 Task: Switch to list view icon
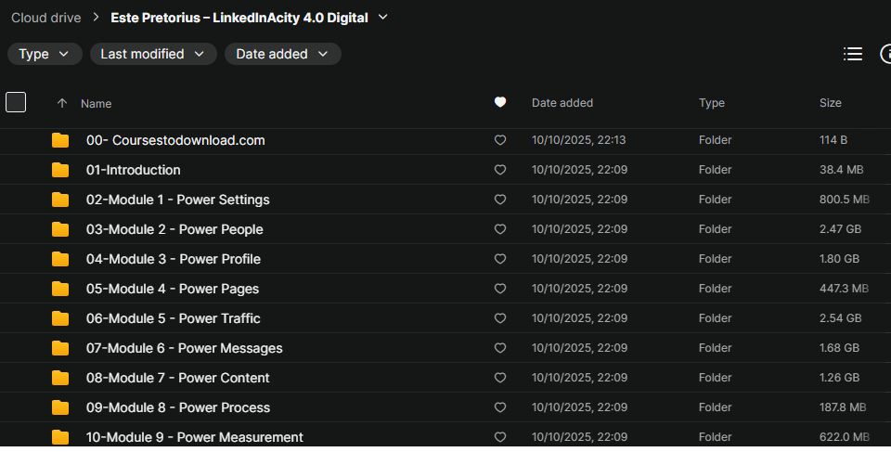coord(852,54)
